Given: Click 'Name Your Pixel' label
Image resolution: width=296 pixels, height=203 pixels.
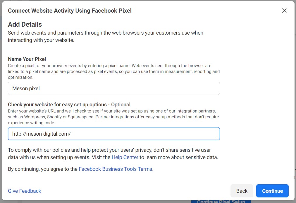Looking at the screenshot, I should [x=27, y=59].
